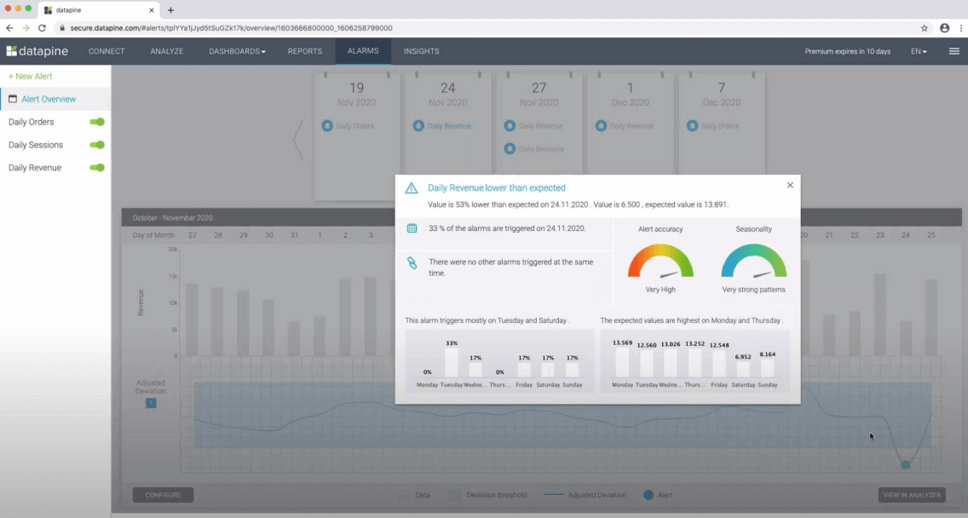968x518 pixels.
Task: Disable the Daily Sessions alert switch
Action: [97, 145]
